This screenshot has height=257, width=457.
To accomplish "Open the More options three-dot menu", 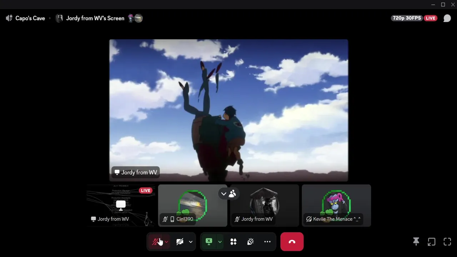I will pos(267,242).
